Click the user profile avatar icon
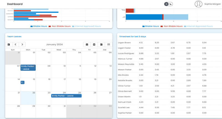This screenshot has height=119, width=222. (198, 4)
